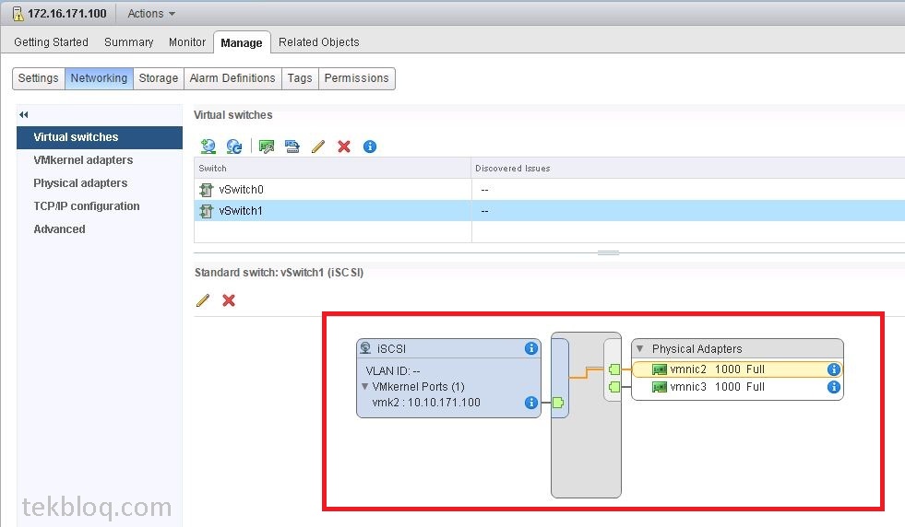Open the Related Objects tab

click(318, 42)
